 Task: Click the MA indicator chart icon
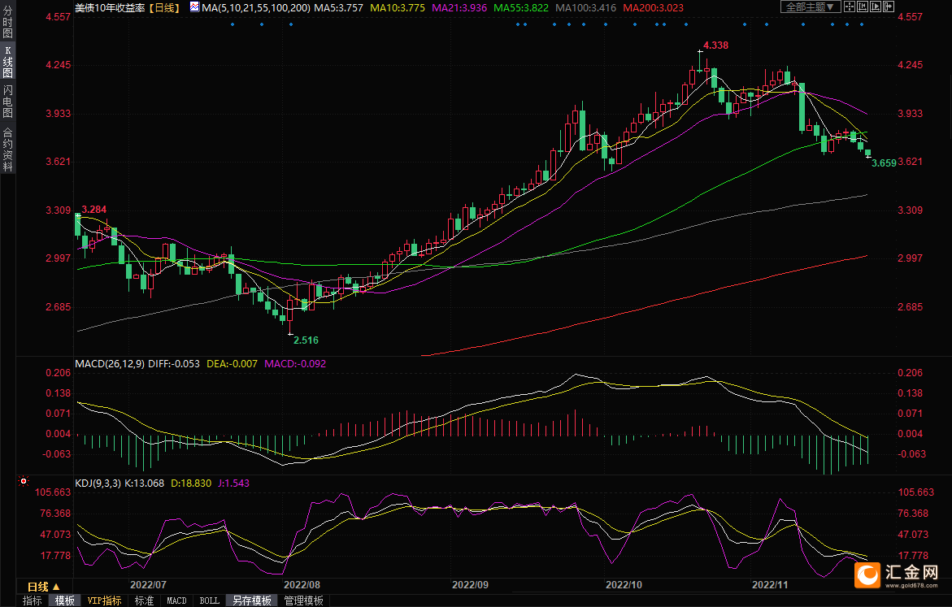click(194, 7)
